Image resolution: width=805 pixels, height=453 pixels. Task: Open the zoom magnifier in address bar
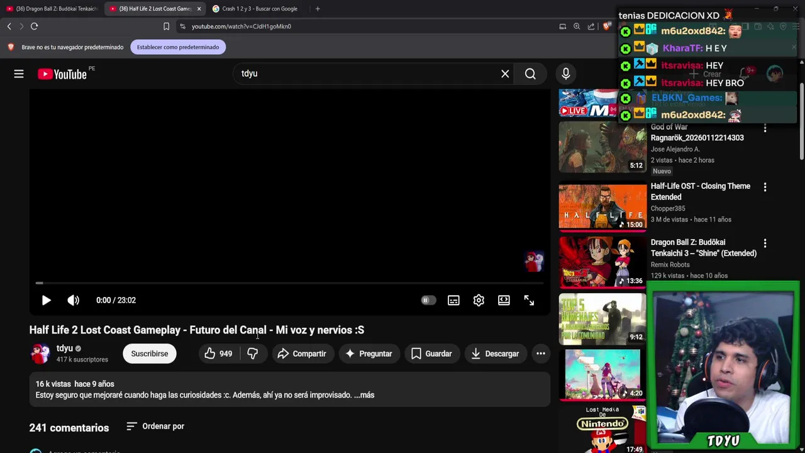pos(577,26)
